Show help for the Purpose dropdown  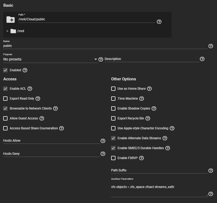(x=101, y=59)
